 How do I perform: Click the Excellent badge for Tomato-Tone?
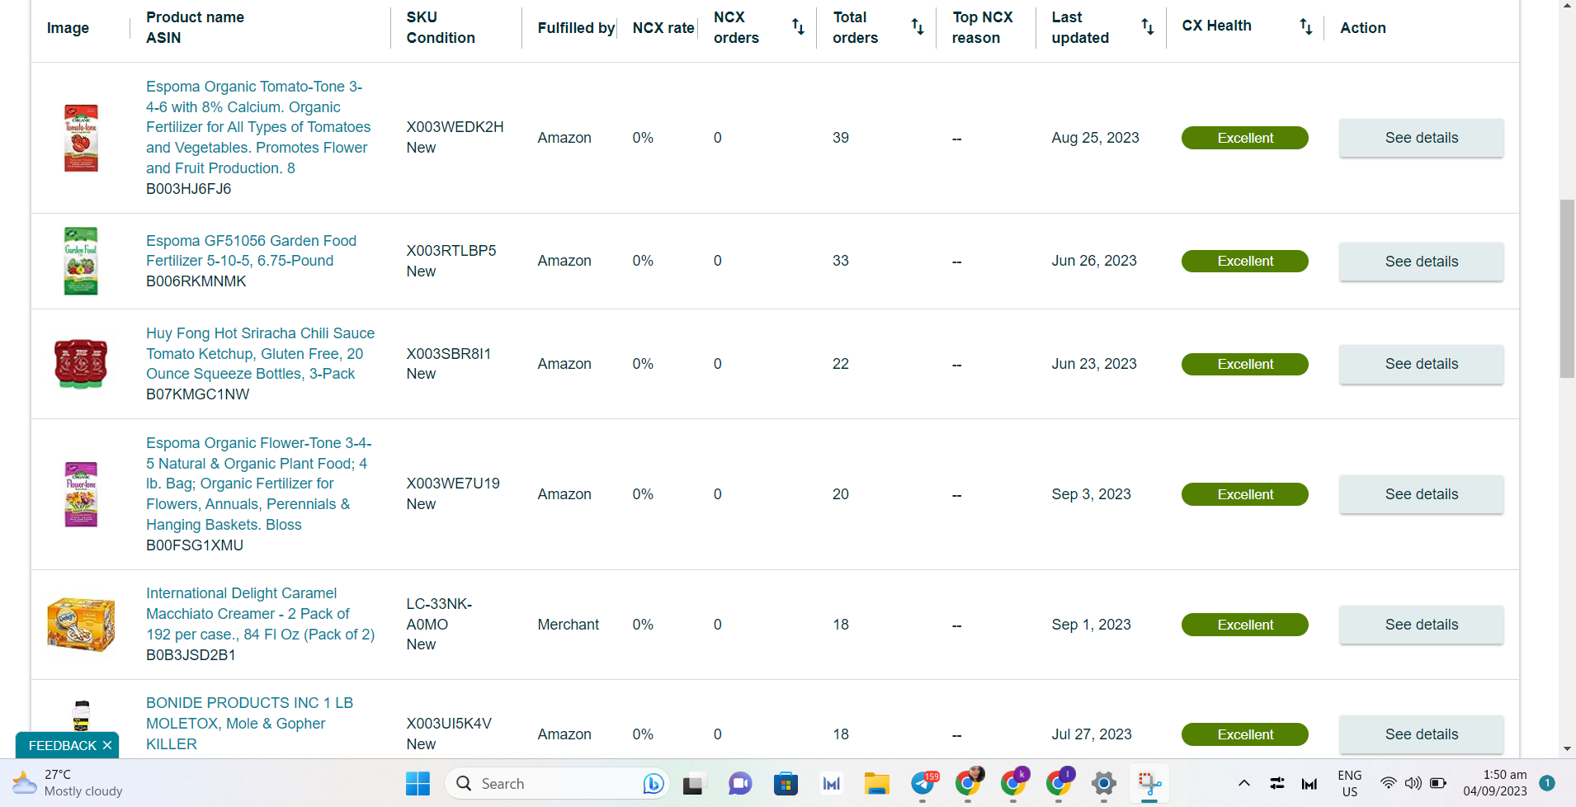click(x=1244, y=138)
